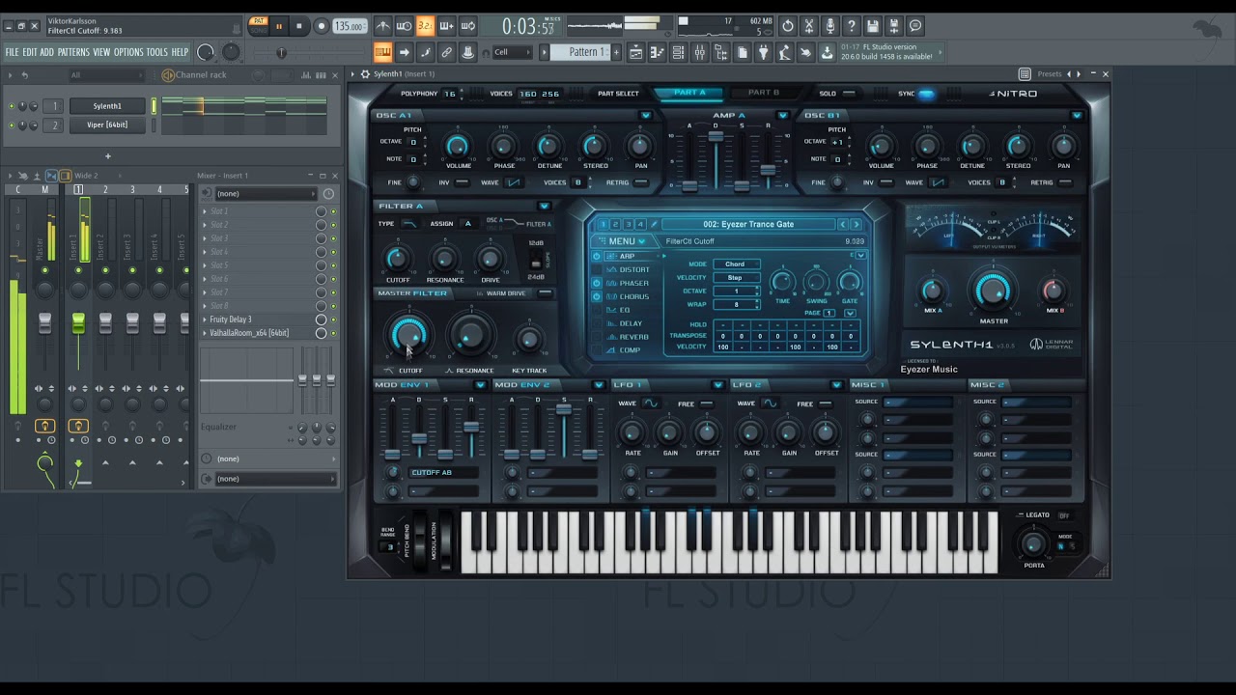
Task: Toggle the SYNC switch in Sylenth1
Action: point(926,94)
